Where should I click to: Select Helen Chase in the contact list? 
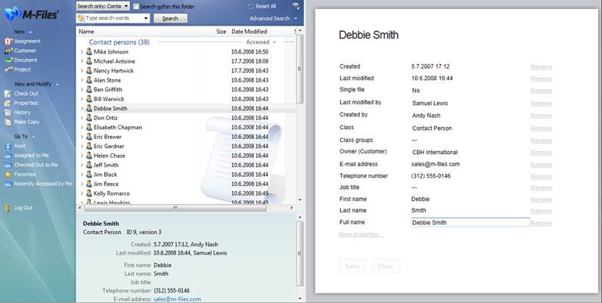tap(110, 156)
